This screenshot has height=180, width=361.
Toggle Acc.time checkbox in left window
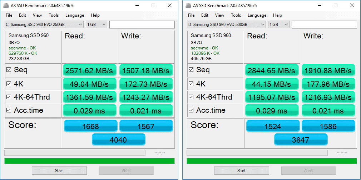coord(9,110)
